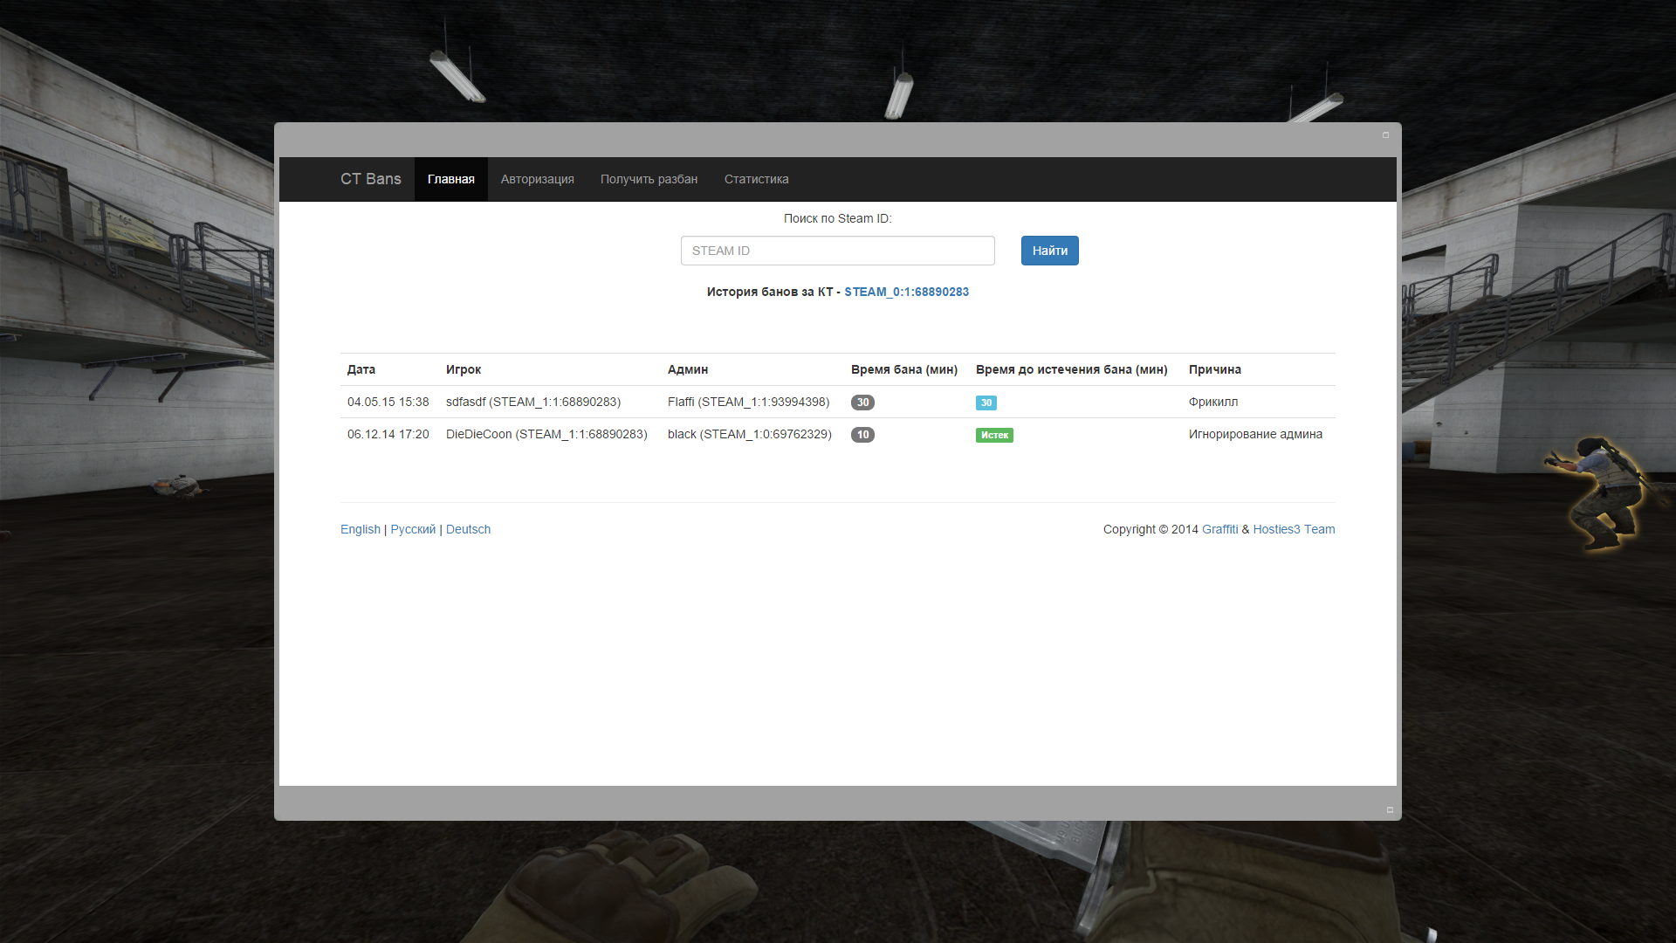Open the Graffiti author link
The width and height of the screenshot is (1676, 943).
coord(1219,529)
